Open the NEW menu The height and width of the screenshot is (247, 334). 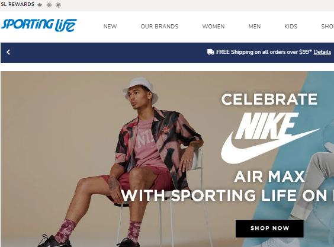click(110, 27)
